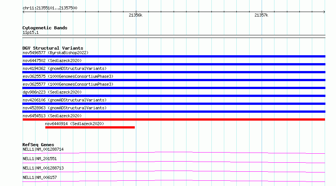Viewport: 336px width, 186px height.
Task: Click the magenta line of NELL1|NM_201551
Action: pos(174,162)
